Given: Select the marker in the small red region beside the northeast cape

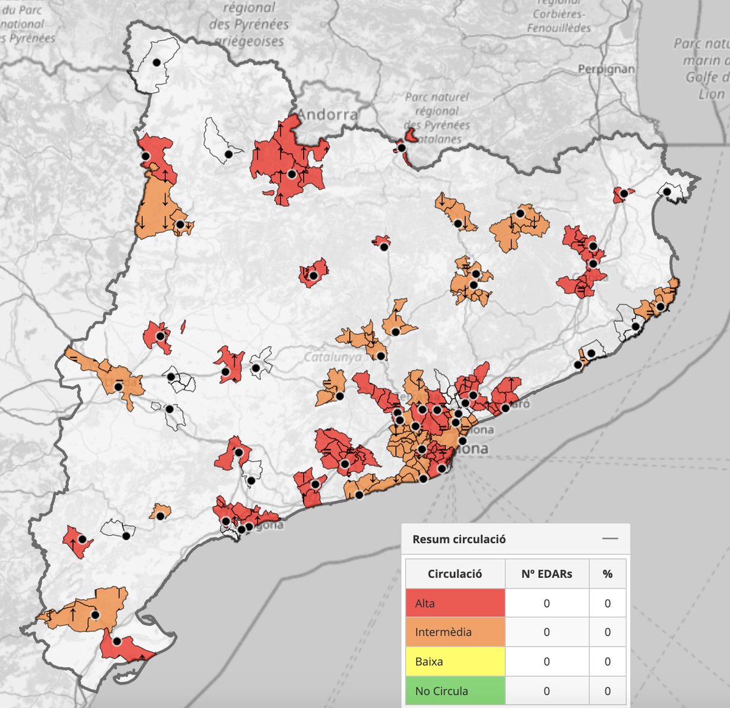Looking at the screenshot, I should [624, 193].
